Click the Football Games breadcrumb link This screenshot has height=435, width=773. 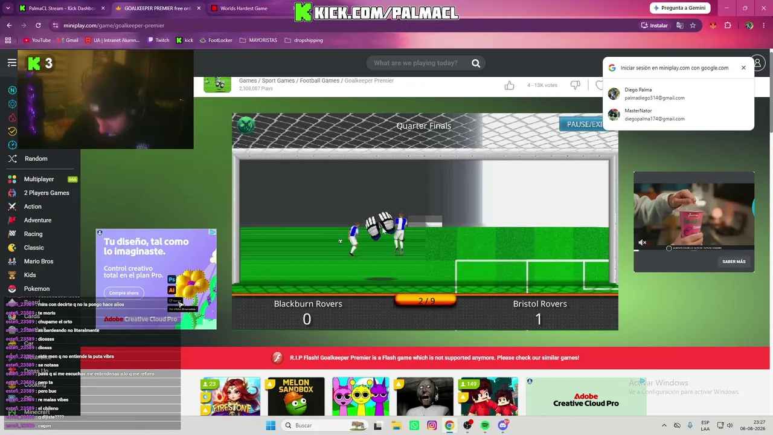pos(319,80)
